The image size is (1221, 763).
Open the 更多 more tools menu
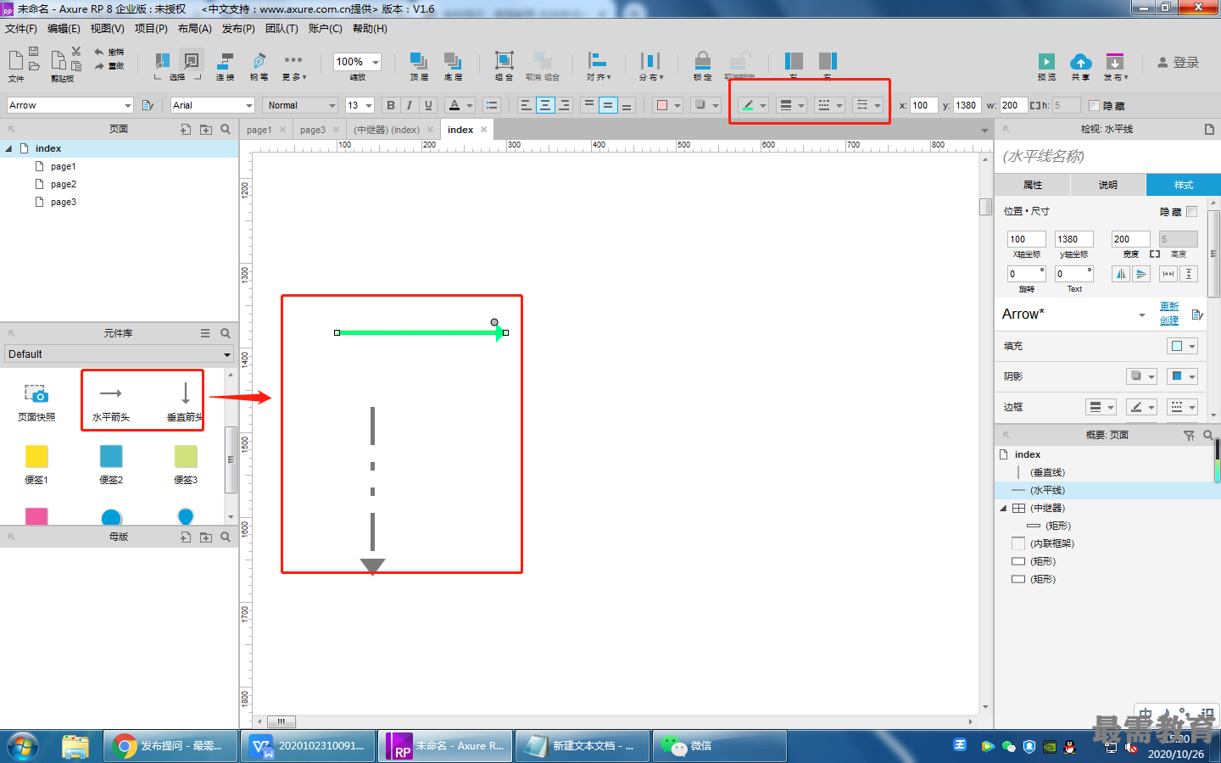coord(293,66)
